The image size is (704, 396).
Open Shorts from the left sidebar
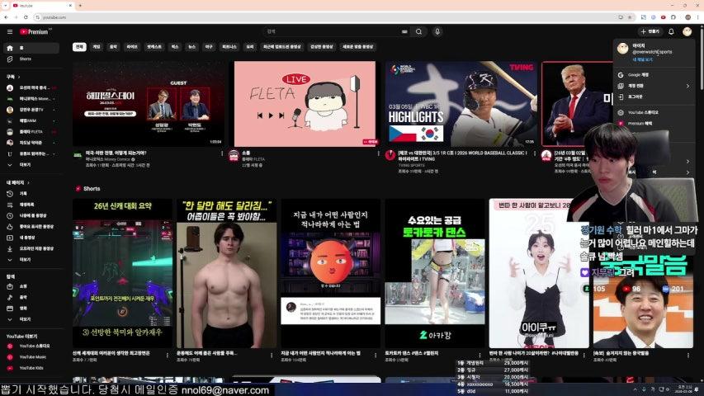pyautogui.click(x=25, y=59)
